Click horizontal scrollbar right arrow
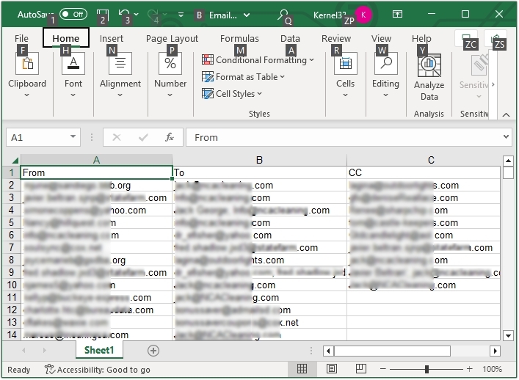519x380 pixels. [x=495, y=351]
